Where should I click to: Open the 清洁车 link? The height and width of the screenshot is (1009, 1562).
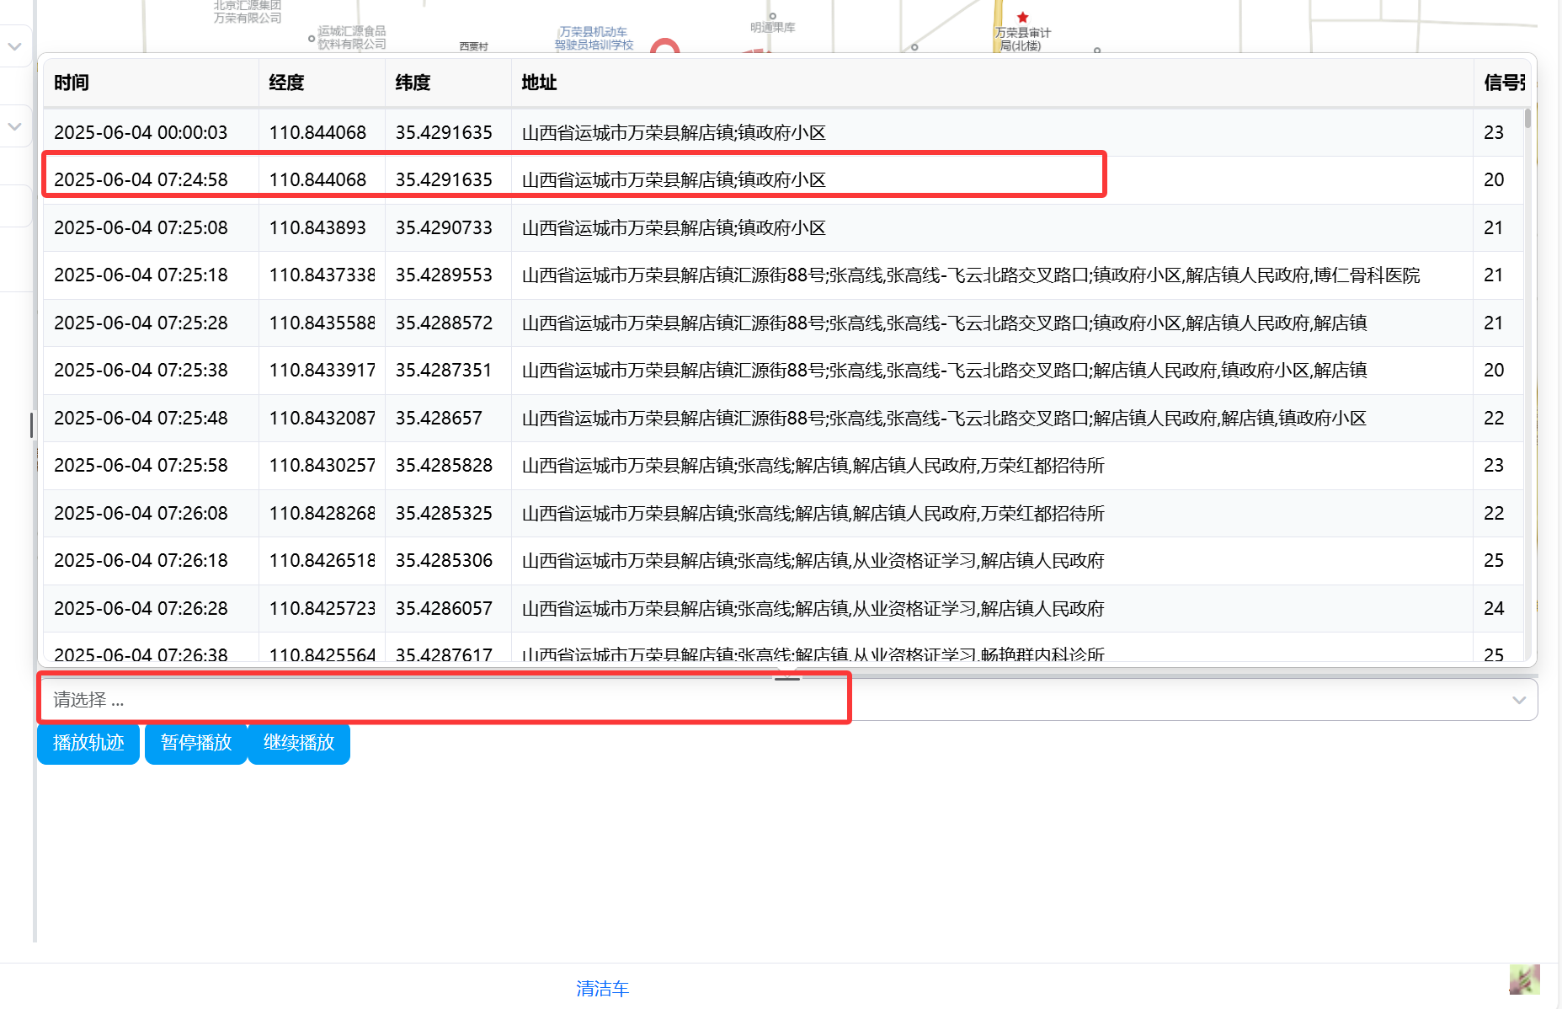point(602,988)
